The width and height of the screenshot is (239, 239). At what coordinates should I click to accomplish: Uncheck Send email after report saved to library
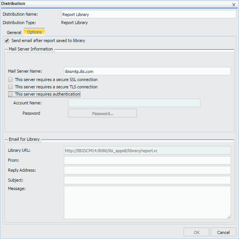[x=7, y=41]
